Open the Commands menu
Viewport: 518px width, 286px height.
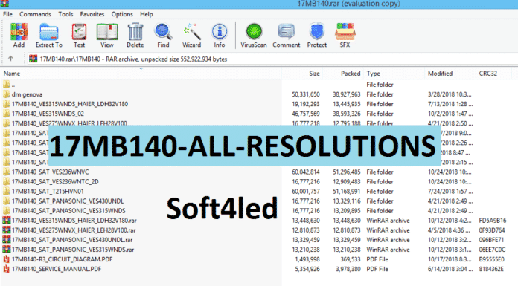35,14
